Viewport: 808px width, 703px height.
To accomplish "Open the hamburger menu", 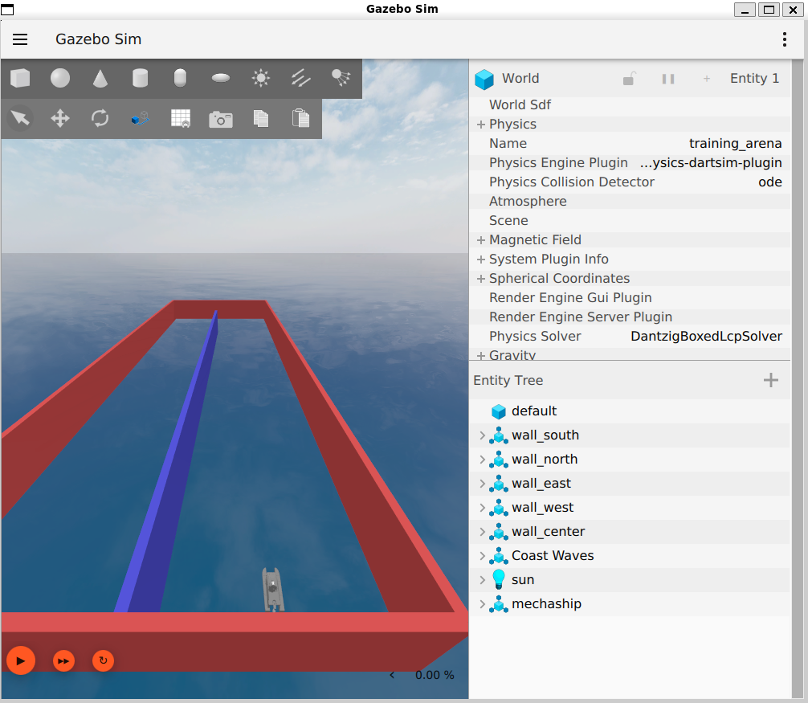I will [20, 39].
